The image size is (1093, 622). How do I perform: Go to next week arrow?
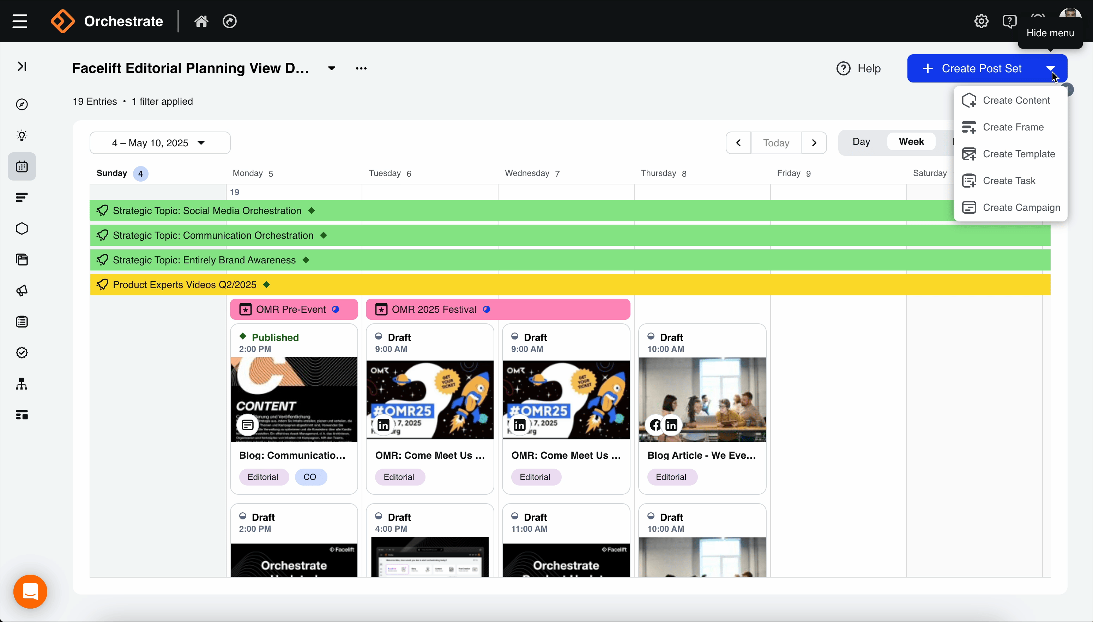(x=814, y=143)
